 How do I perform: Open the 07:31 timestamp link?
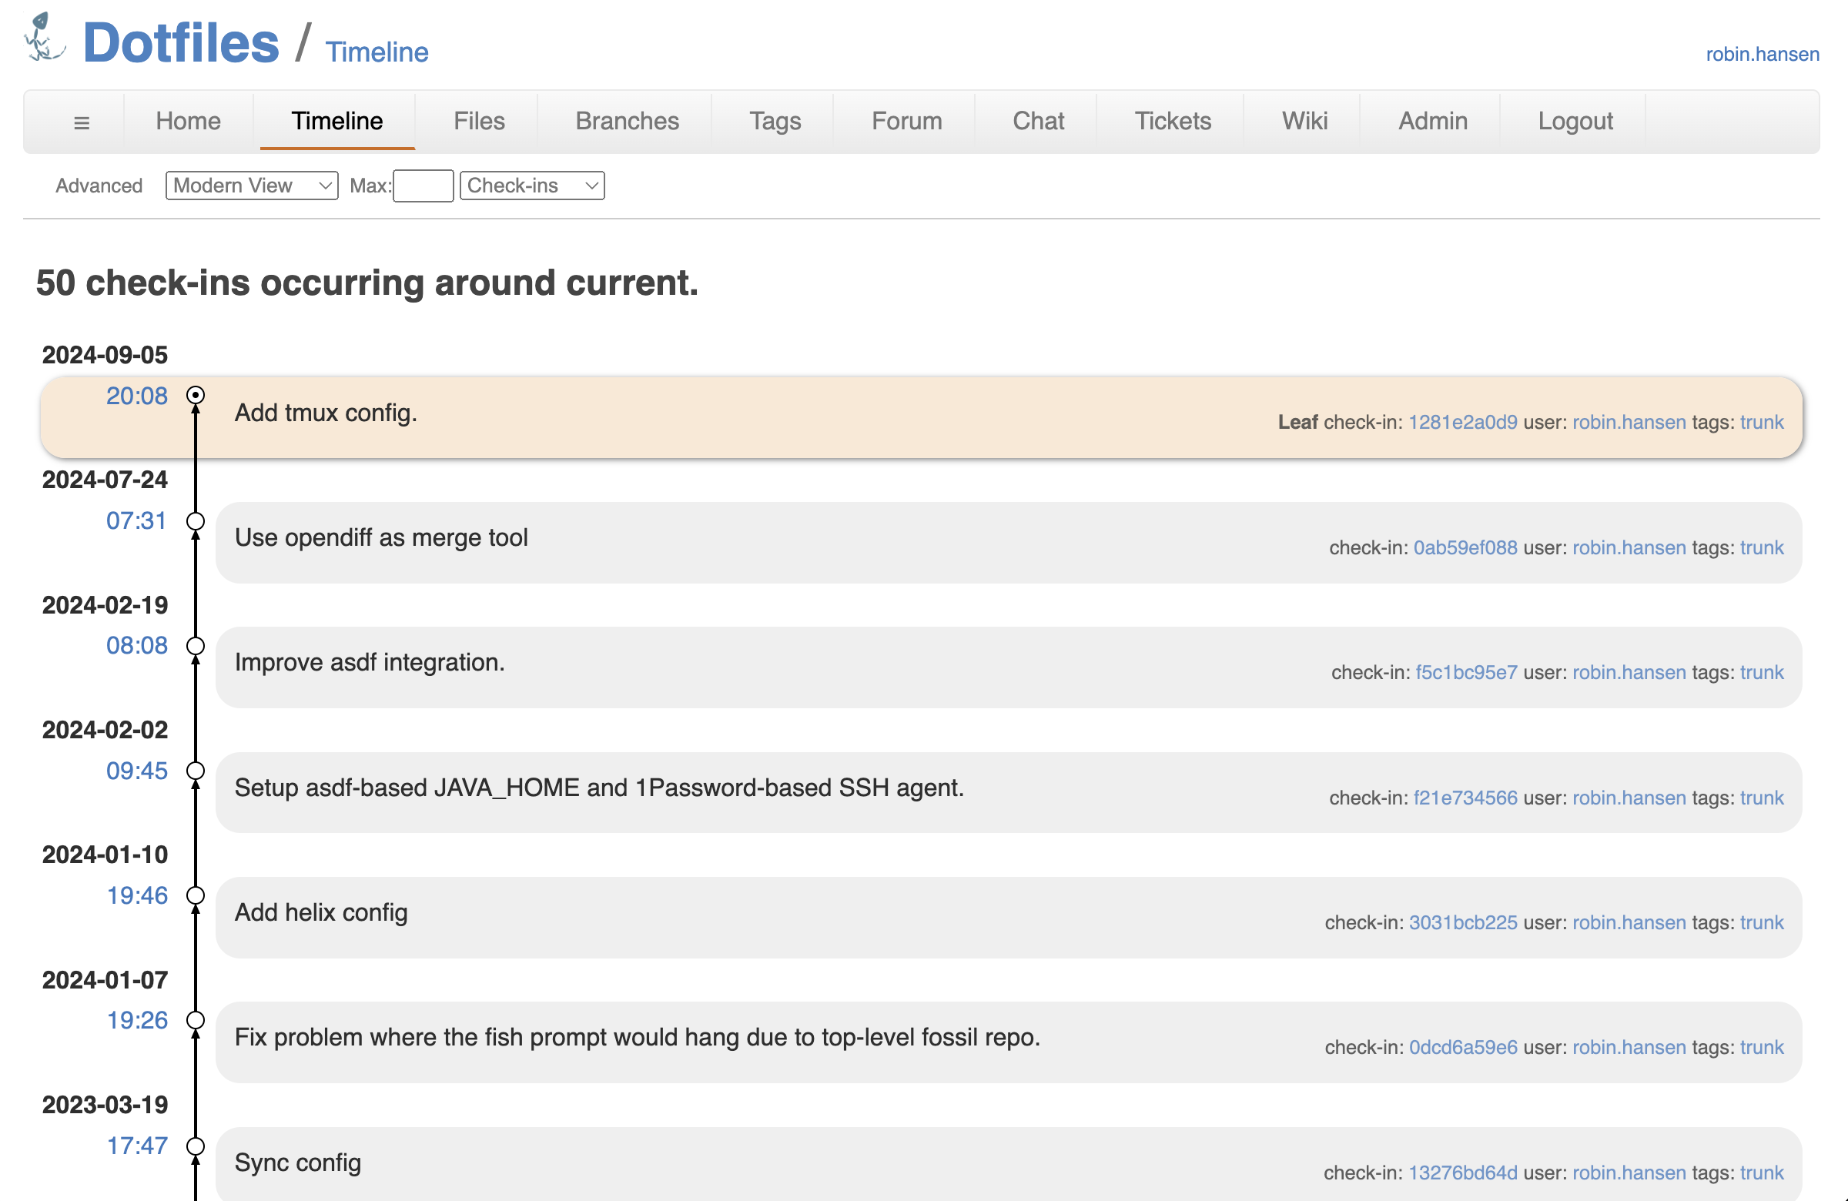[136, 521]
